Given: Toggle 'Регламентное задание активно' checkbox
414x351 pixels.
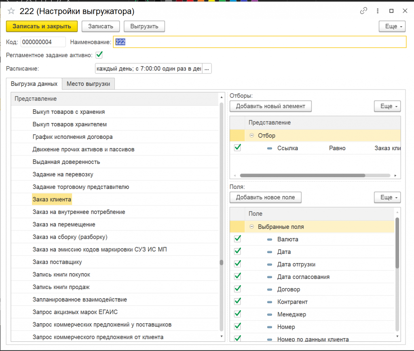Looking at the screenshot, I should coord(99,54).
